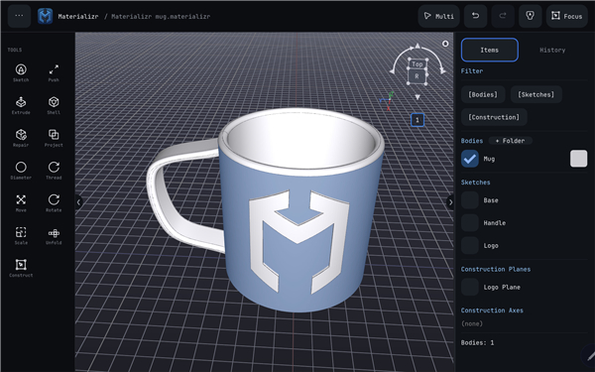The height and width of the screenshot is (372, 595).
Task: Select the Logo Plane label
Action: point(502,287)
